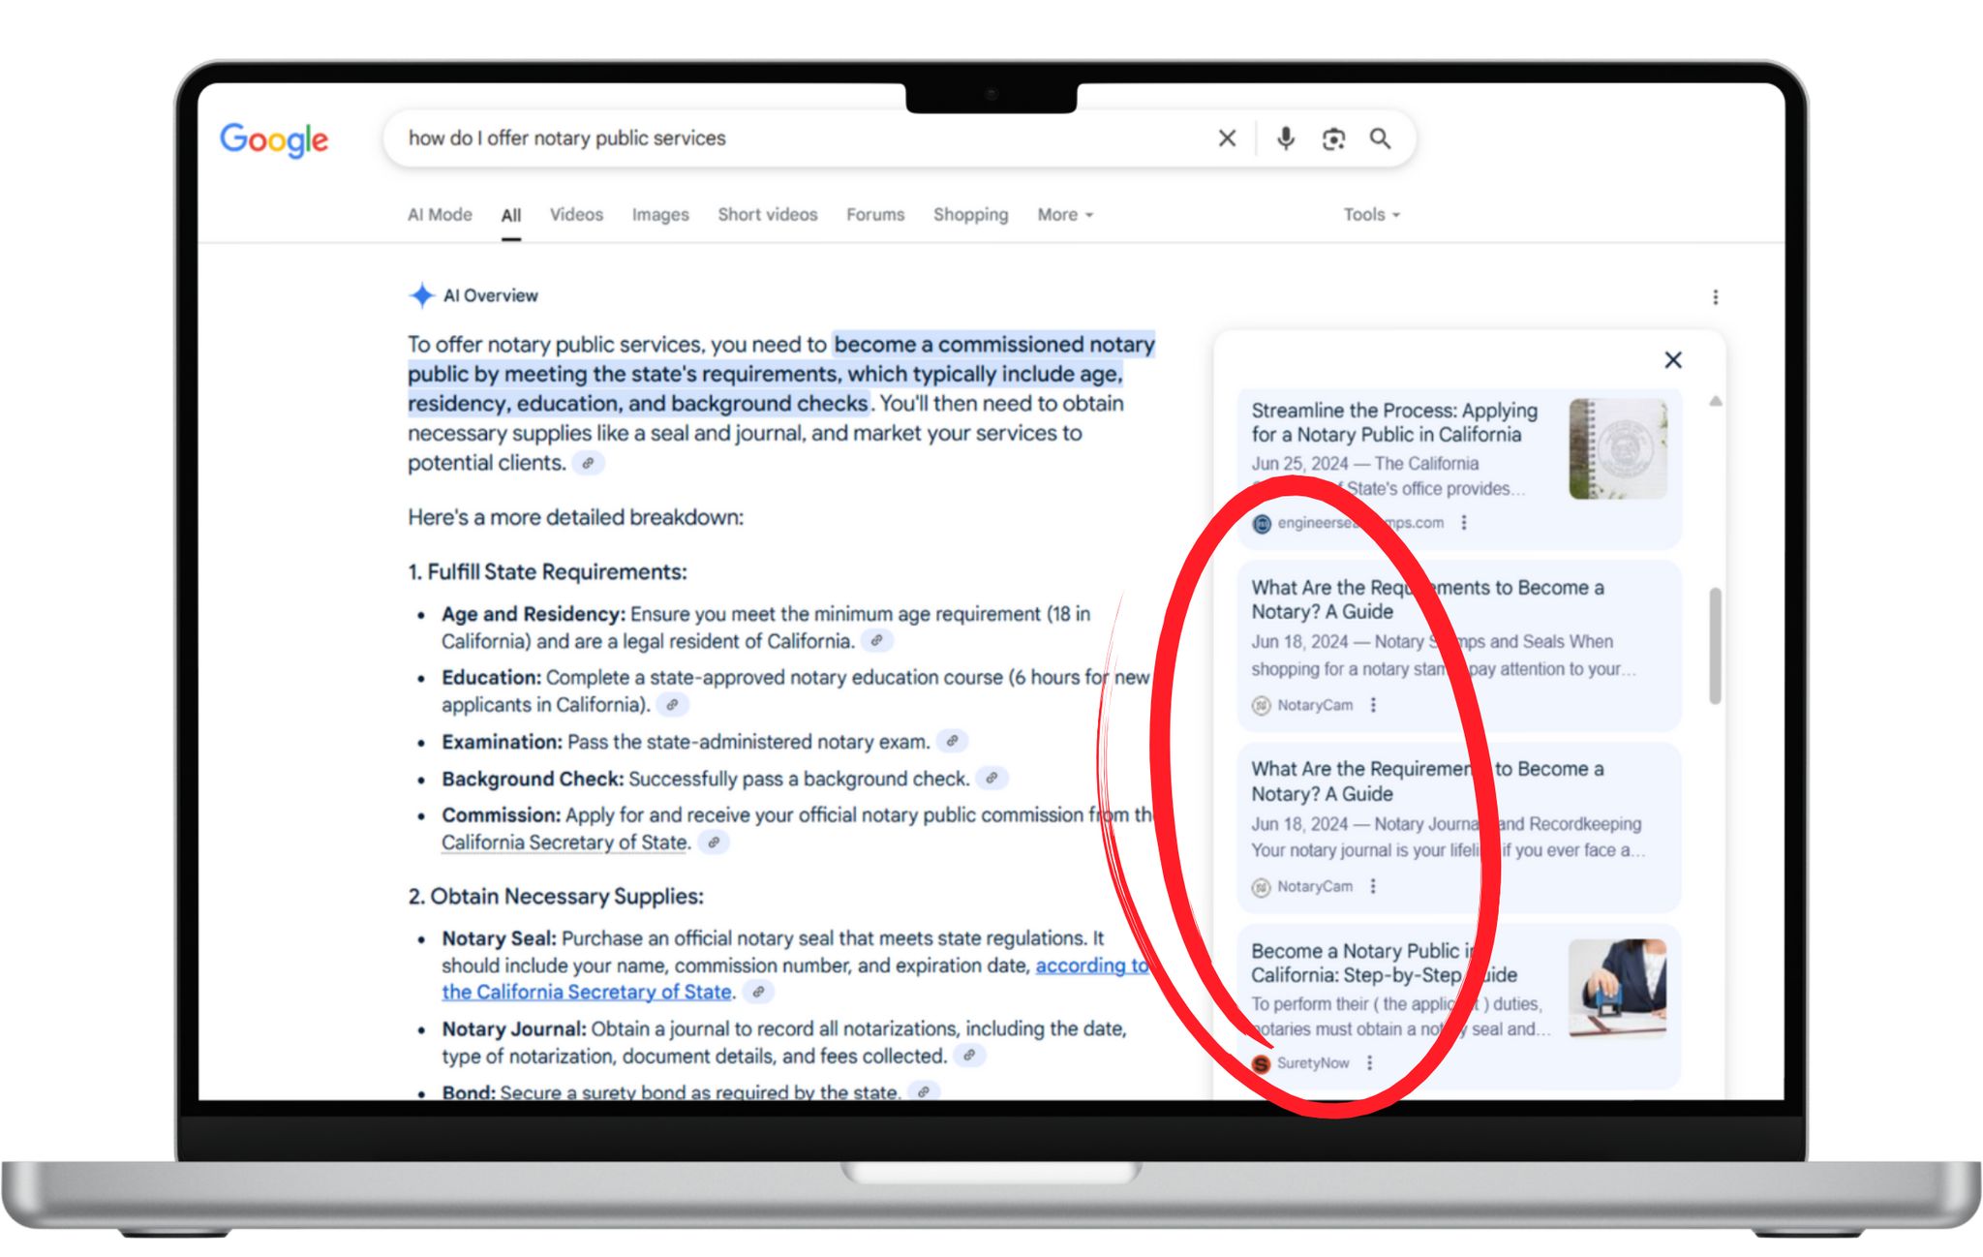Click the notary stamping document thumbnail

point(1618,988)
